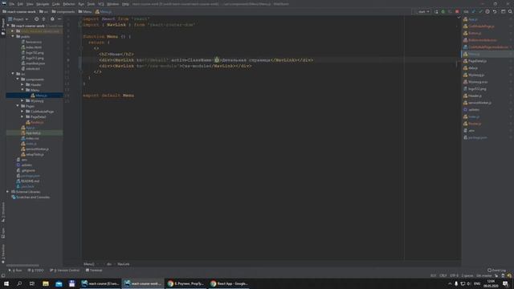
Task: Select README.md in project tree
Action: coord(28,181)
